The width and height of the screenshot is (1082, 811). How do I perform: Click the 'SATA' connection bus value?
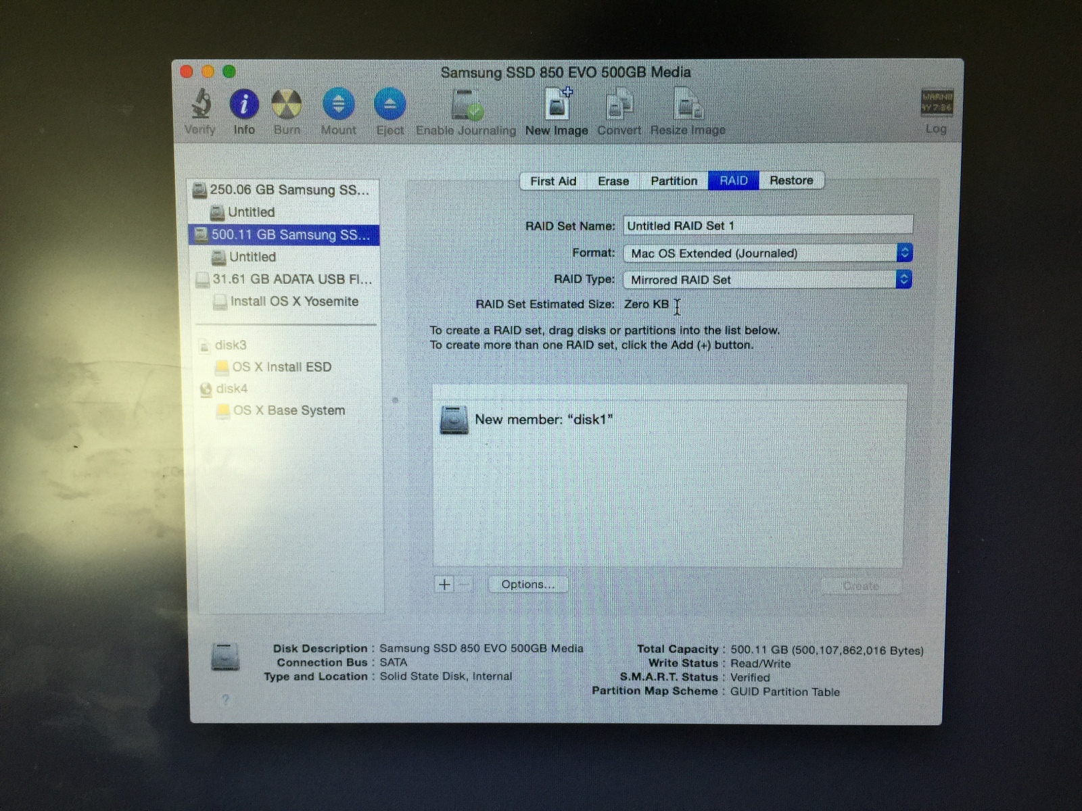pos(394,662)
